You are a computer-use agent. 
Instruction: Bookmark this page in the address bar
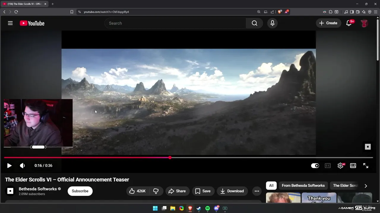72,12
